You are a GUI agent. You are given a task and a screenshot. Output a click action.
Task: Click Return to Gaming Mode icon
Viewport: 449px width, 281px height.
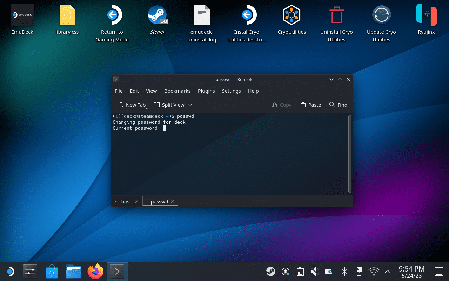(112, 15)
